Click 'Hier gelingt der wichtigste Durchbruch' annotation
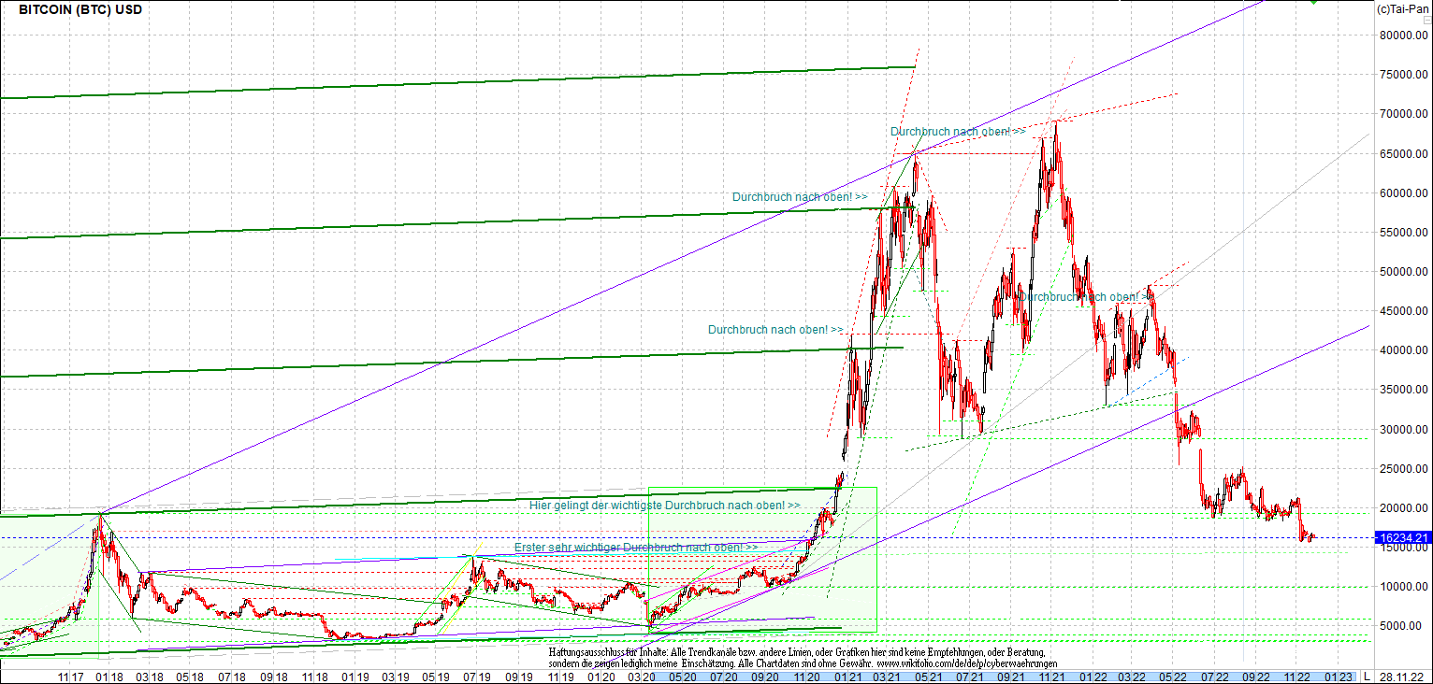Image resolution: width=1433 pixels, height=684 pixels. (664, 505)
